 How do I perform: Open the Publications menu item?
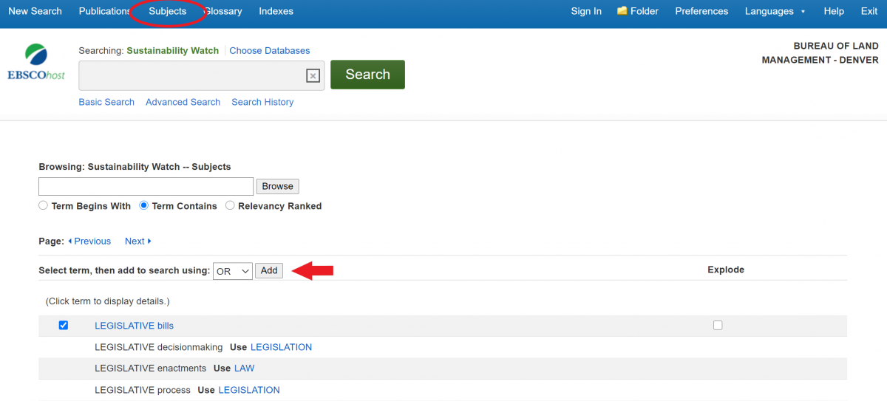pos(104,11)
